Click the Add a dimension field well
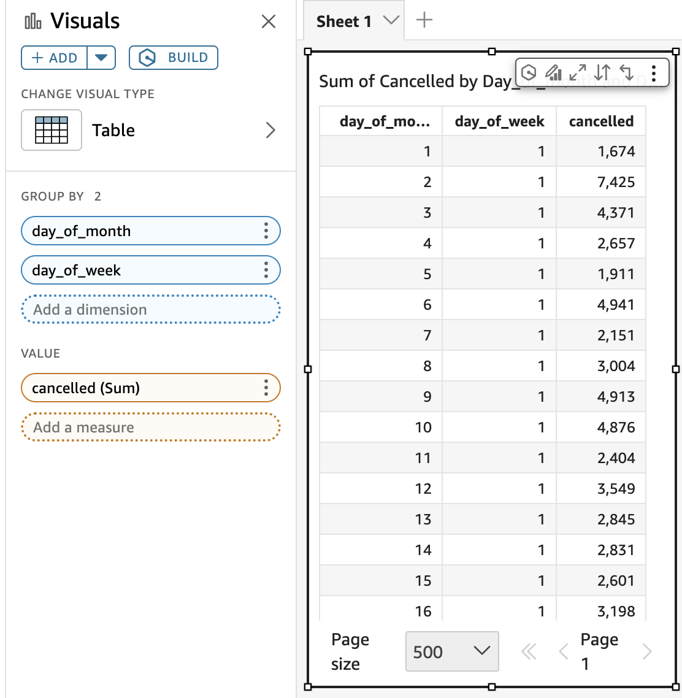 (x=151, y=309)
